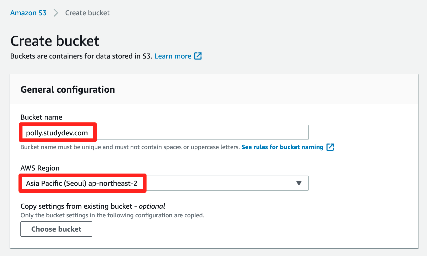Click external link icon beside Learn more
427x256 pixels.
[198, 56]
